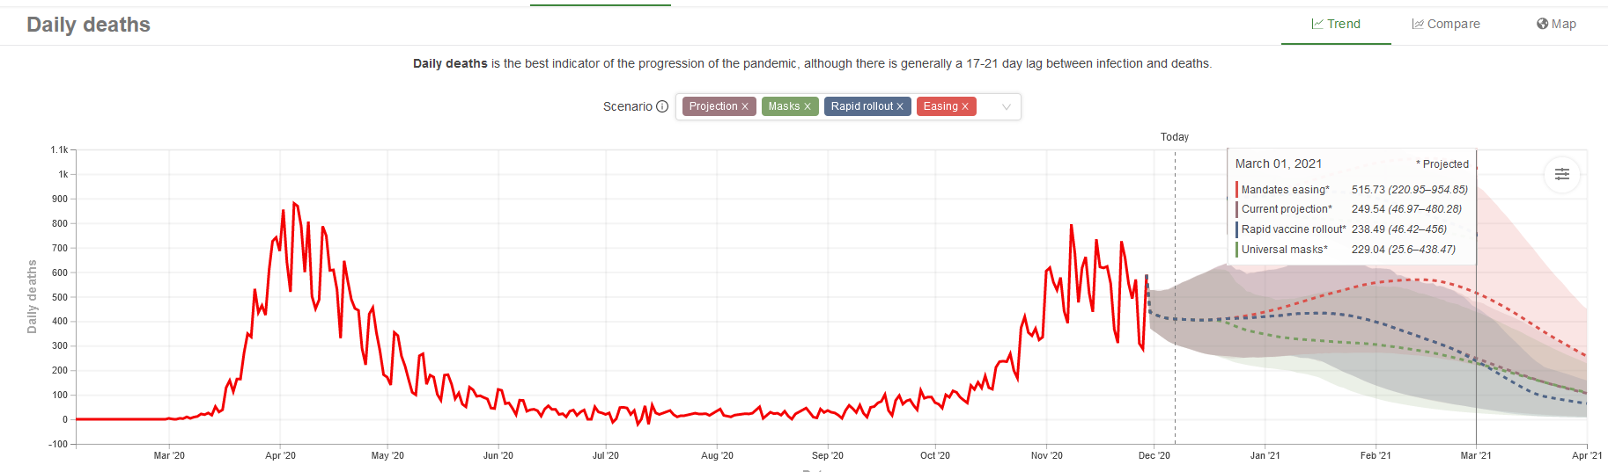Open chart settings sliders icon
The width and height of the screenshot is (1608, 472).
click(x=1561, y=174)
